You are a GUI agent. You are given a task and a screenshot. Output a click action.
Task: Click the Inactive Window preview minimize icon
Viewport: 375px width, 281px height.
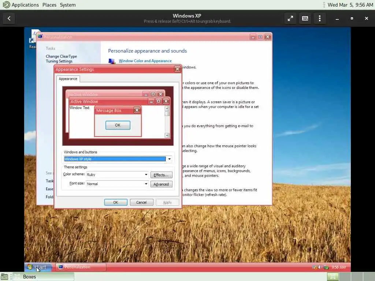coord(146,94)
